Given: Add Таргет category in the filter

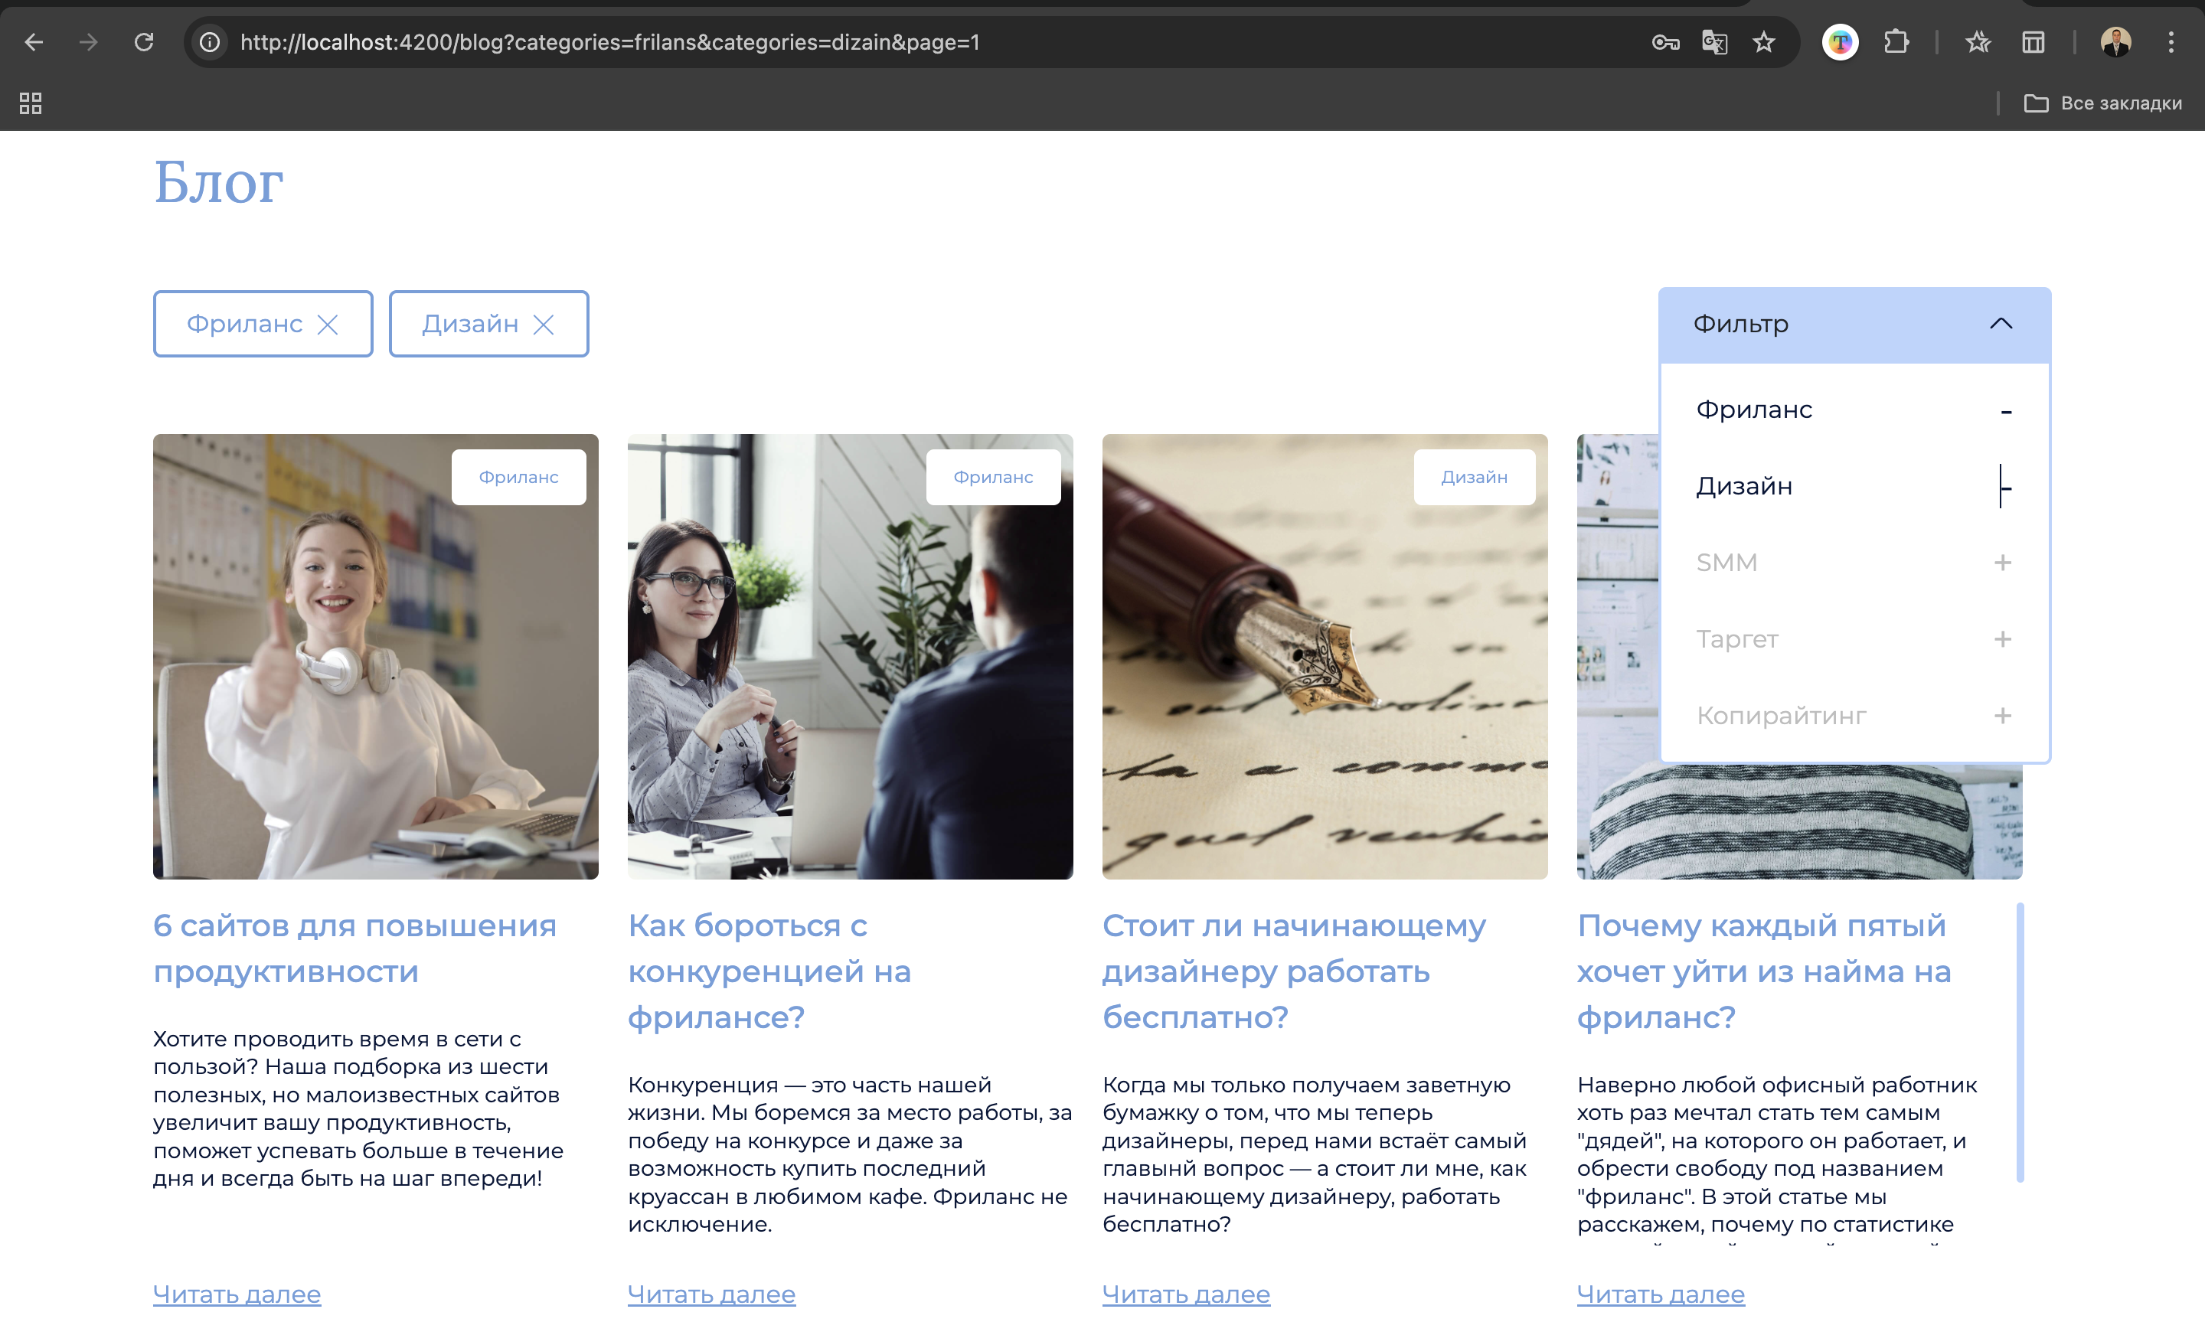Looking at the screenshot, I should (x=1854, y=640).
